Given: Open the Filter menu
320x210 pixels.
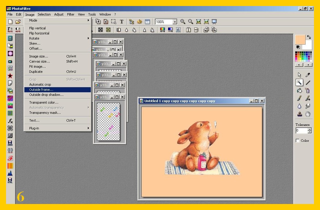Looking at the screenshot, I should coord(71,14).
